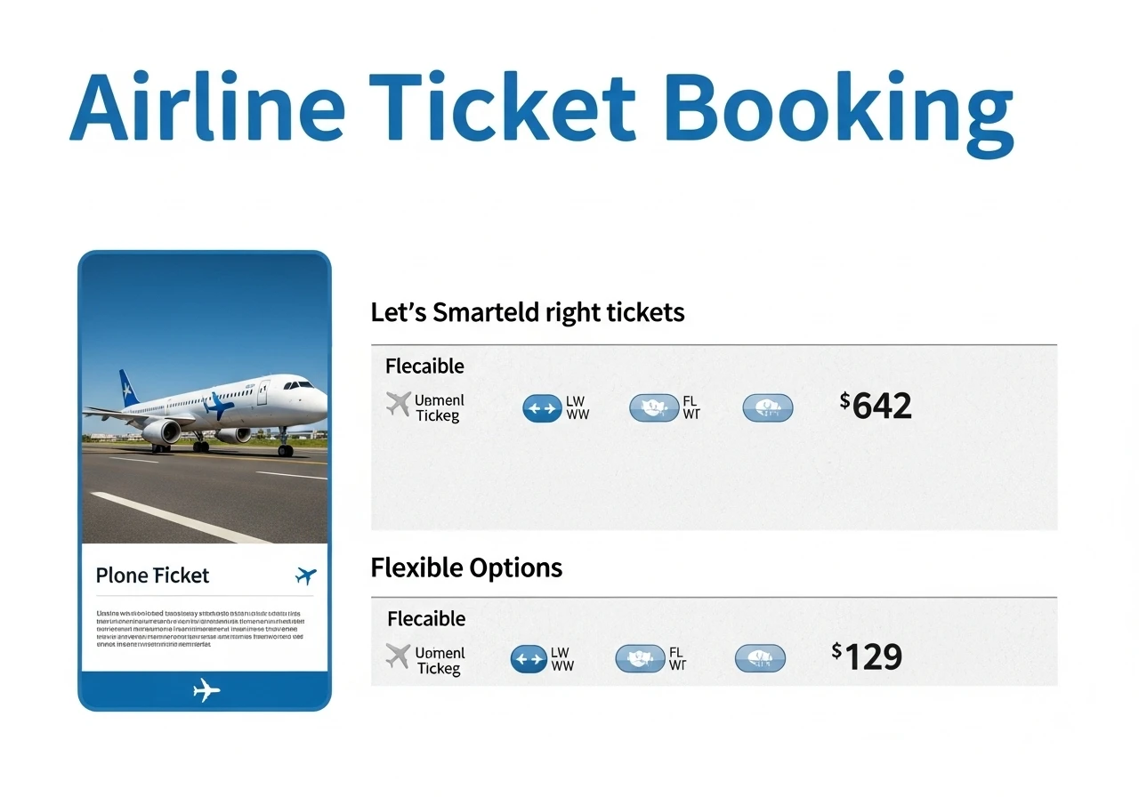The width and height of the screenshot is (1139, 797).
Task: Expand the Flexible Options section heading
Action: coord(466,568)
